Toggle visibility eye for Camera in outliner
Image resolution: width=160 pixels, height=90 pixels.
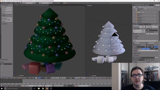(x=155, y=12)
